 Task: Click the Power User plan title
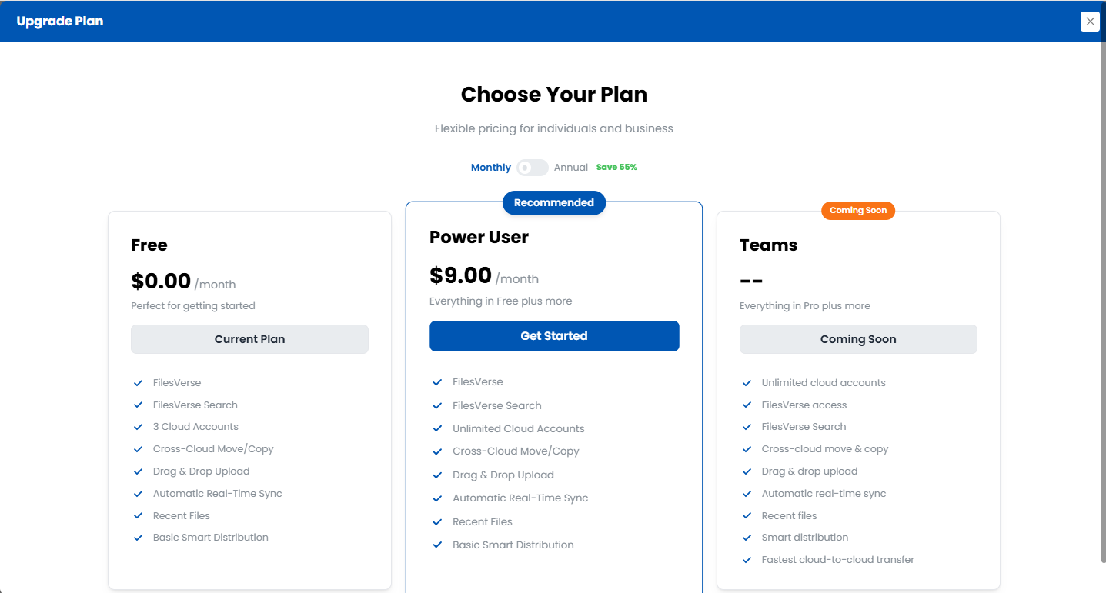[x=479, y=237]
